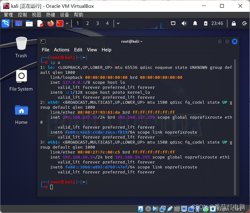Viewport: 250px width, 213px height.
Task: Select the File System desktop icon
Action: pos(21,81)
